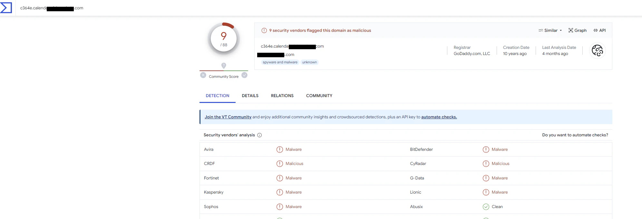This screenshot has width=642, height=219.
Task: Click BitDefender malware warning icon
Action: (x=486, y=150)
